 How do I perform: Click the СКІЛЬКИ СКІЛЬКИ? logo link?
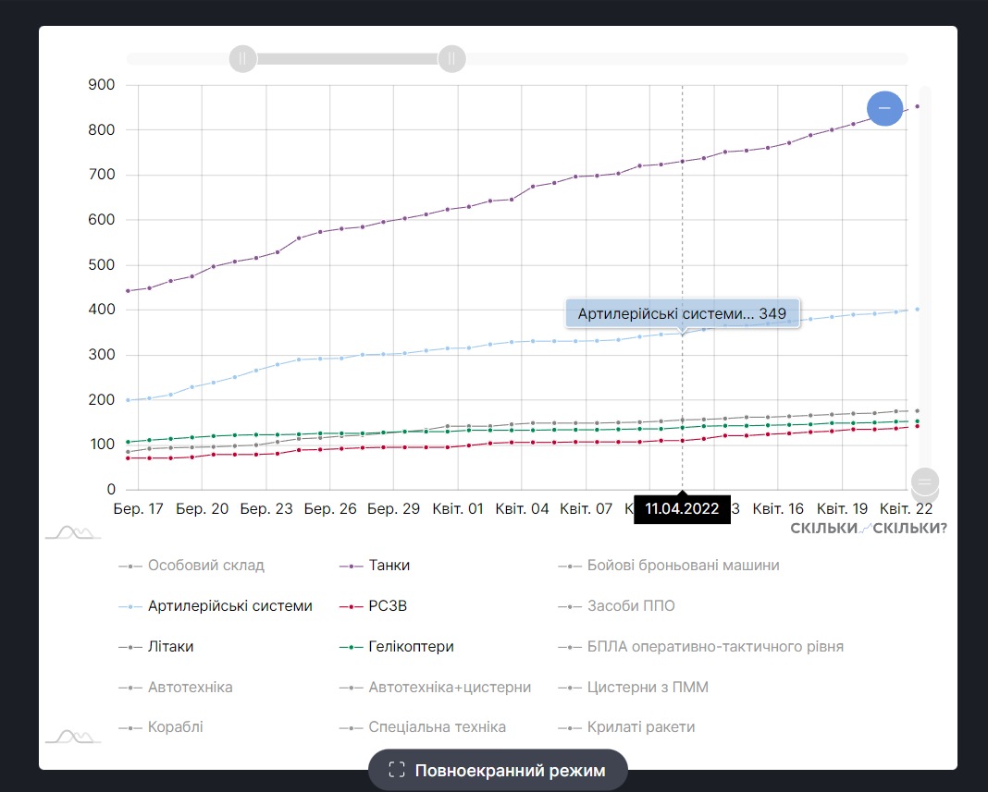869,529
